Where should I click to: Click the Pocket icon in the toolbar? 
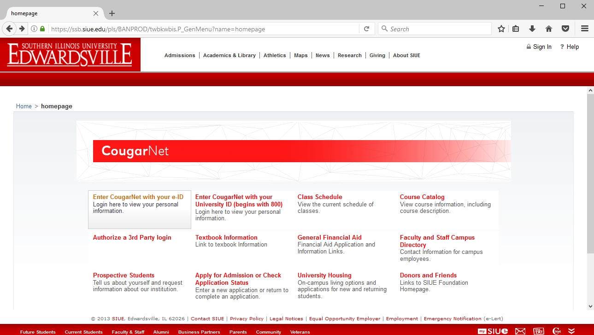click(x=565, y=29)
